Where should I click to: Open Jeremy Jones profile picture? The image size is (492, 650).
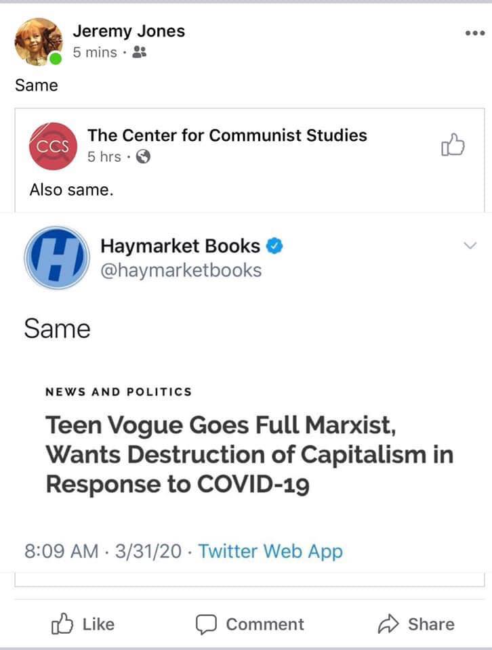(x=39, y=41)
